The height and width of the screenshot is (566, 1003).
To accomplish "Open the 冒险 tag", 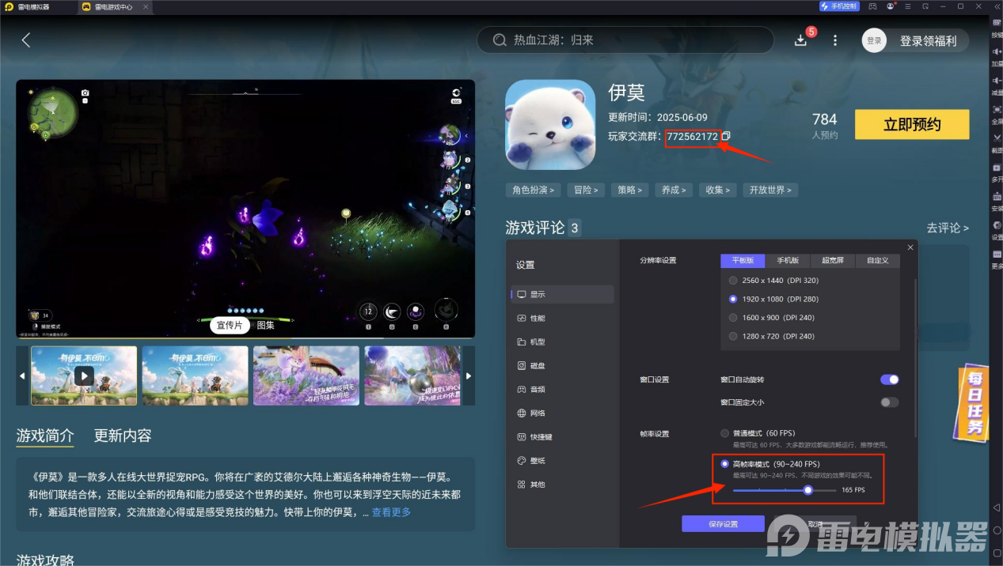I will (x=587, y=190).
